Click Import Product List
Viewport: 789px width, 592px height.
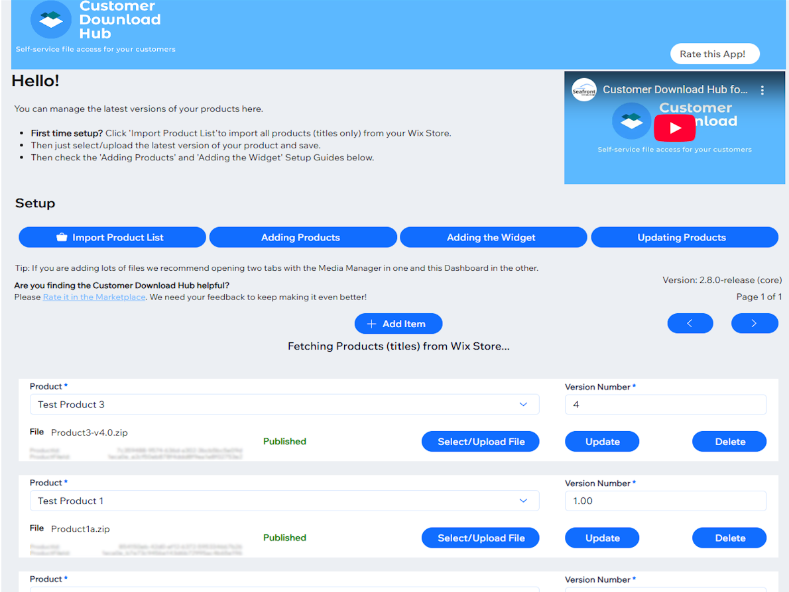click(112, 236)
